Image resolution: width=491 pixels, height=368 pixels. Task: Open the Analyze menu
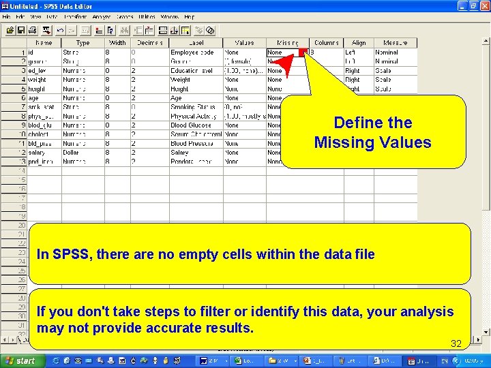point(101,16)
